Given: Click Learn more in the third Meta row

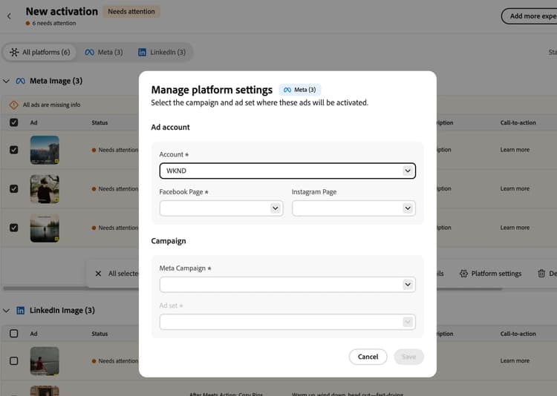Looking at the screenshot, I should tap(515, 228).
